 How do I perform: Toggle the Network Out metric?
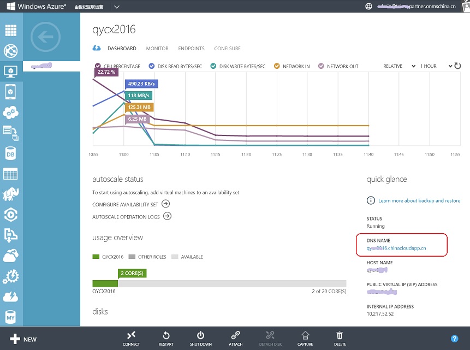click(x=321, y=66)
